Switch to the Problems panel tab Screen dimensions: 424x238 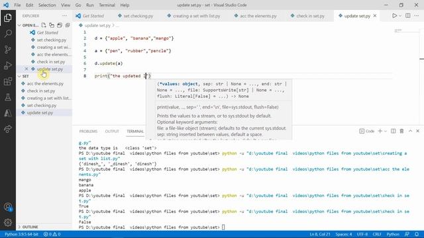88,131
